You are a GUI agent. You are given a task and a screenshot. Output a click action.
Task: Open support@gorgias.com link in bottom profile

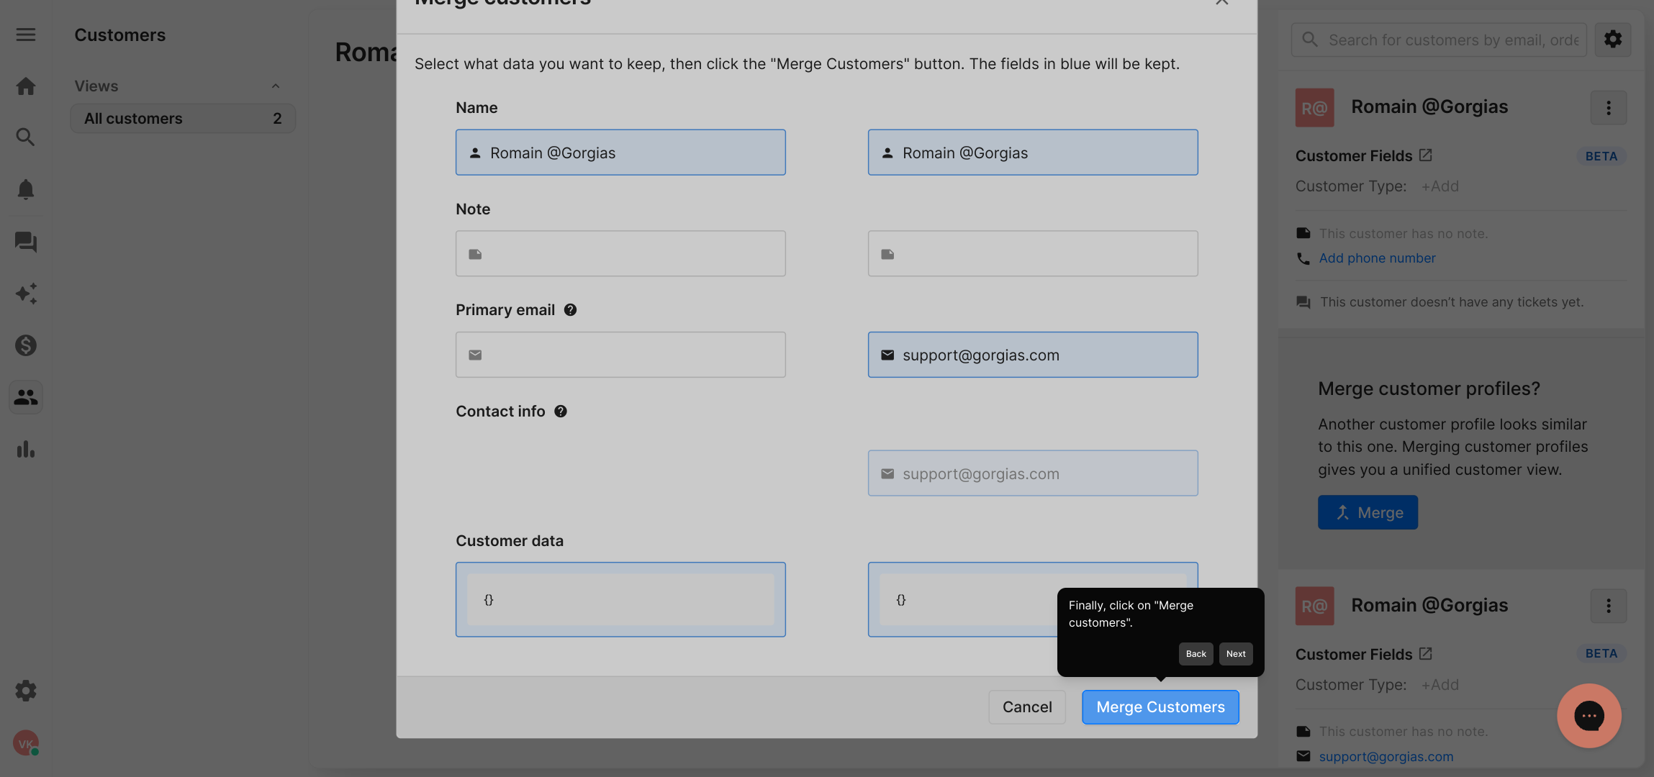(1386, 757)
